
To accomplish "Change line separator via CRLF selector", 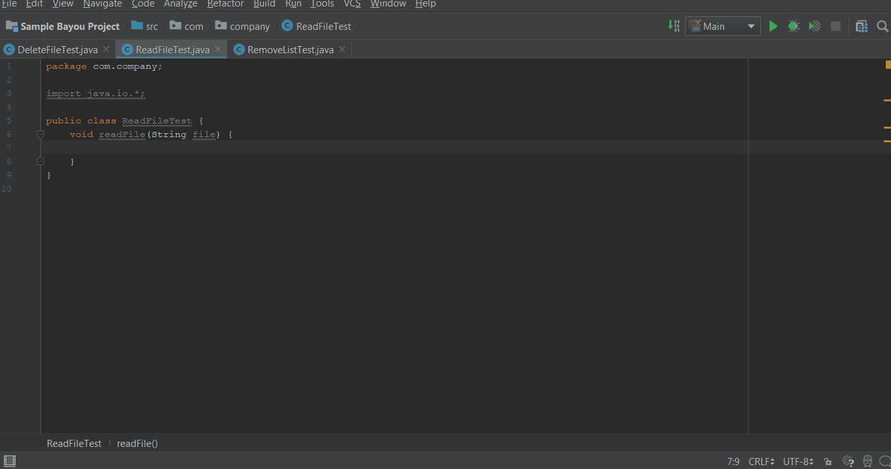I will click(760, 461).
